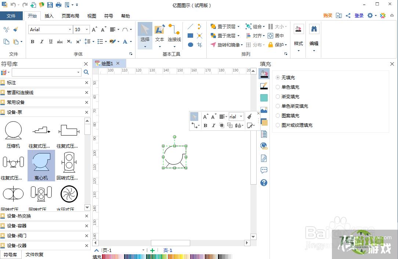Select the 压缩机 compressor symbol
This screenshot has height=259, width=398.
13,134
